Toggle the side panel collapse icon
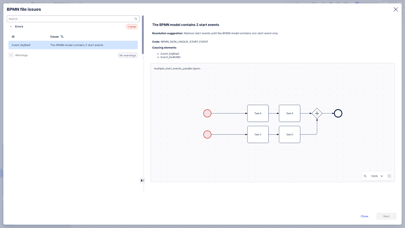The width and height of the screenshot is (405, 228). click(x=142, y=180)
